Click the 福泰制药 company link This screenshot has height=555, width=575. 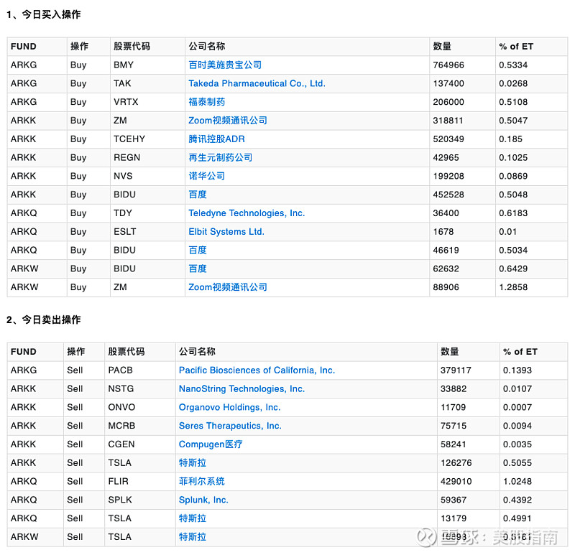point(207,102)
